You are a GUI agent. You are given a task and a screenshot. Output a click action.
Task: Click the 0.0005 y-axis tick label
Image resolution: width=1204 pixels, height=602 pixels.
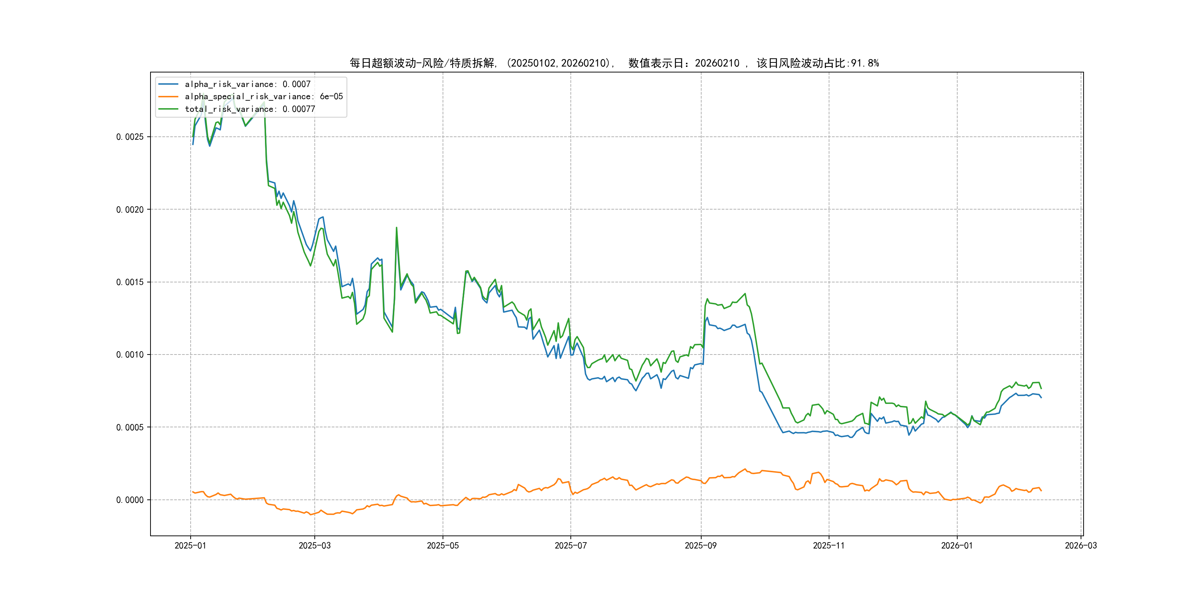tap(130, 427)
